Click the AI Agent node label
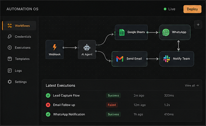 [x=87, y=54]
